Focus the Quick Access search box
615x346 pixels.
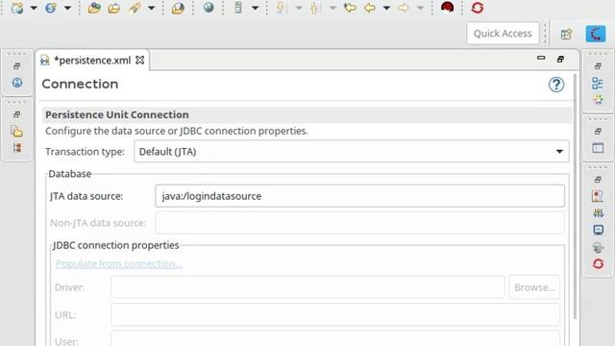[x=503, y=34]
